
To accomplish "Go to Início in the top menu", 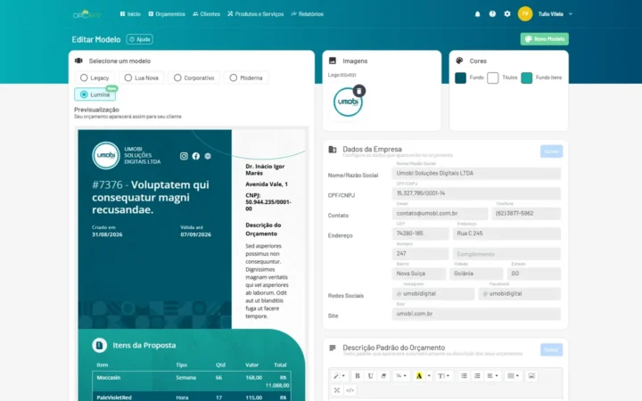I will coord(130,14).
